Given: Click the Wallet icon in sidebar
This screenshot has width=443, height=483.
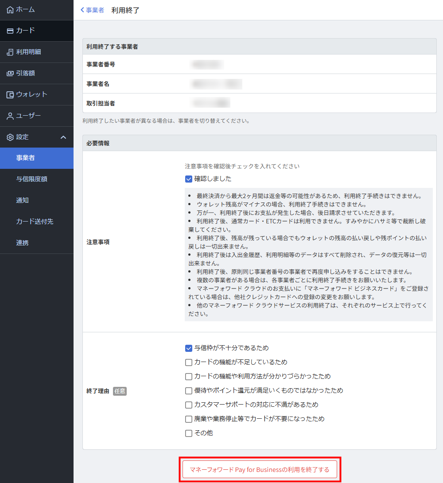Looking at the screenshot, I should point(10,95).
